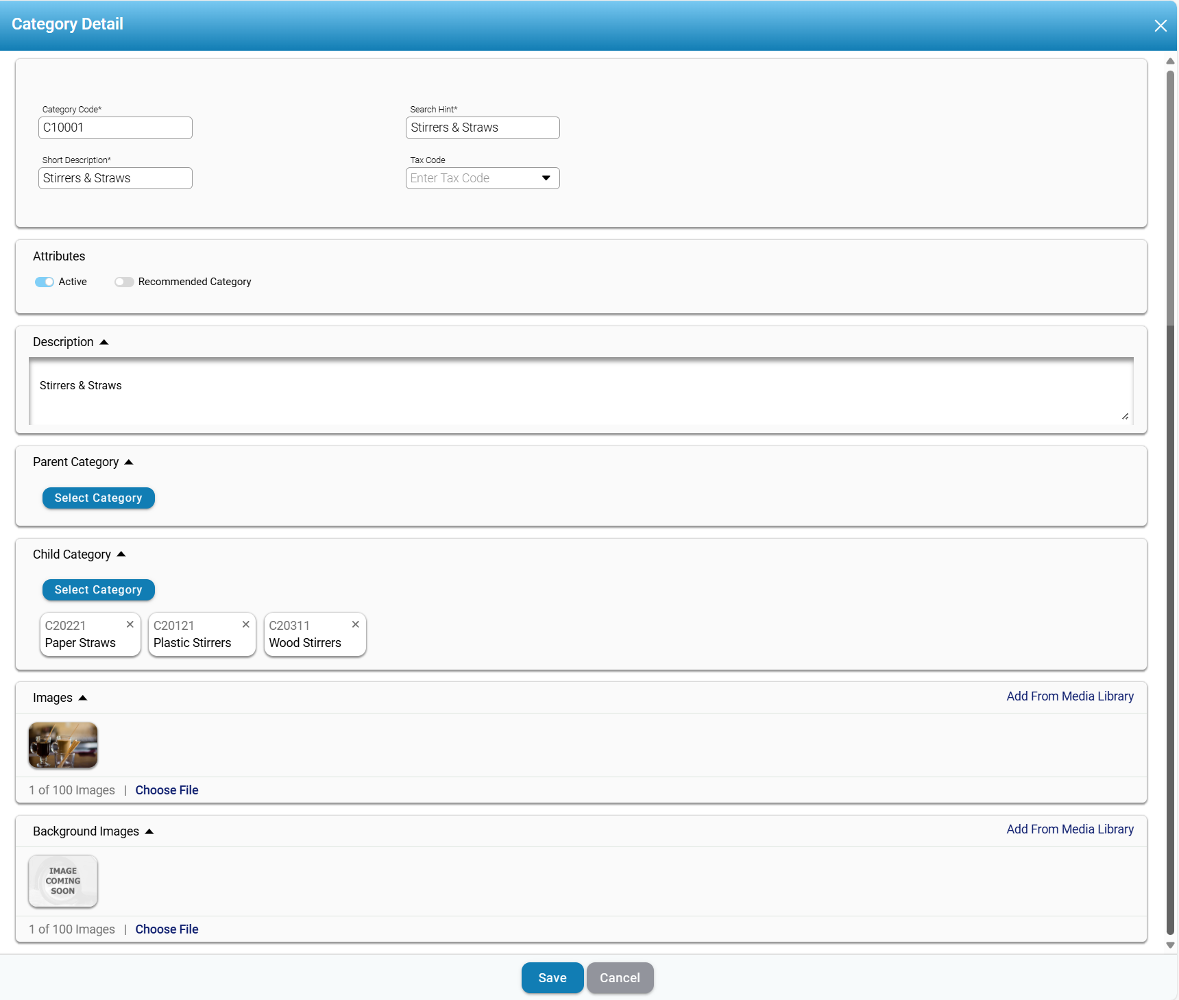Save the category details

[552, 978]
